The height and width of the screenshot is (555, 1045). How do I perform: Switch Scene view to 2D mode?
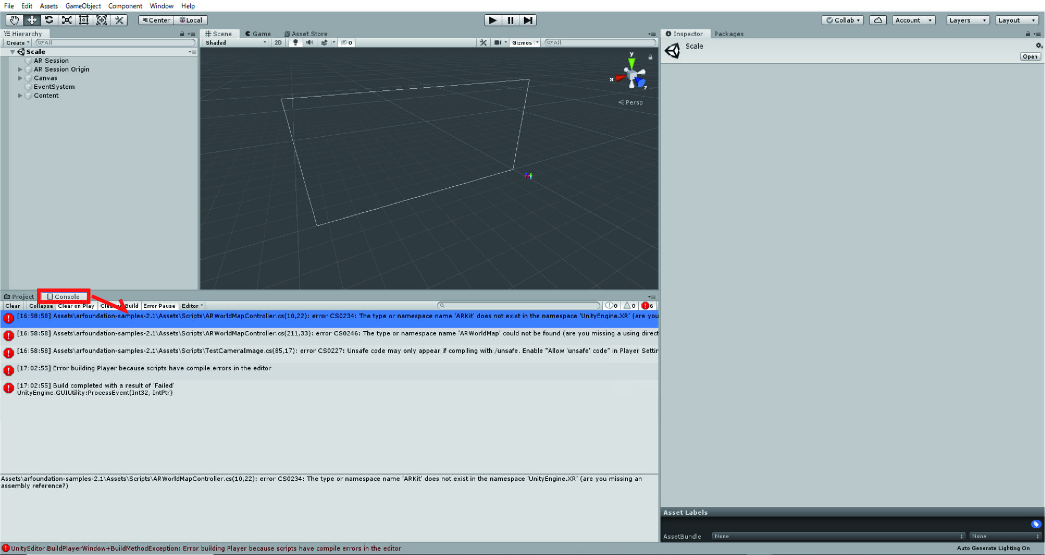277,42
